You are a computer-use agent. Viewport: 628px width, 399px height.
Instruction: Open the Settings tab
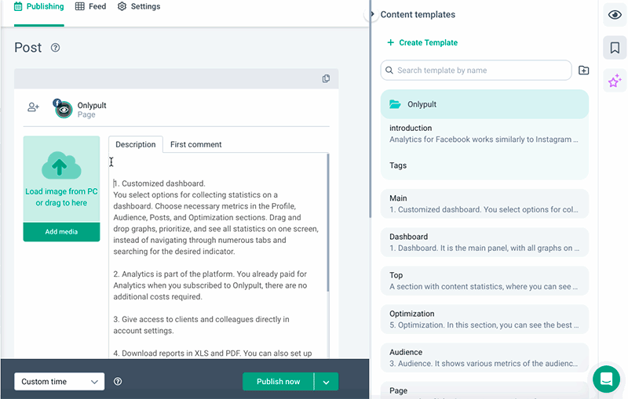(x=139, y=6)
